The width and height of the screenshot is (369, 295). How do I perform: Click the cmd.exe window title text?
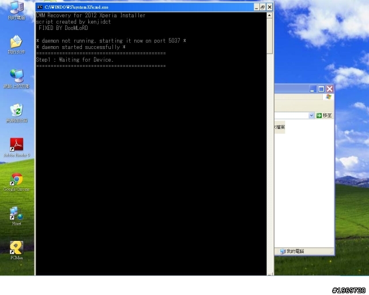click(x=77, y=7)
